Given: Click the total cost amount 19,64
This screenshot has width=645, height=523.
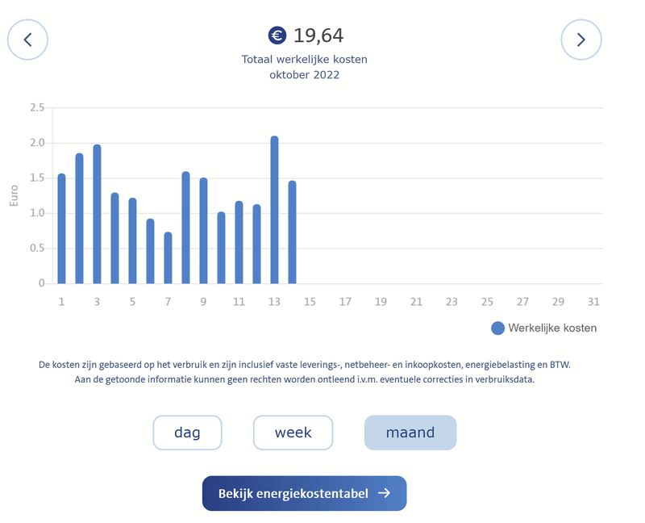Looking at the screenshot, I should pos(318,36).
